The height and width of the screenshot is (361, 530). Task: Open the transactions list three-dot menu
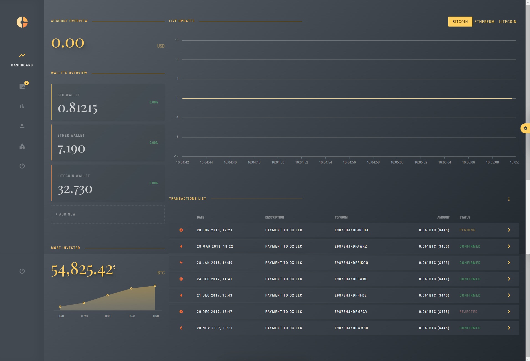pos(509,199)
